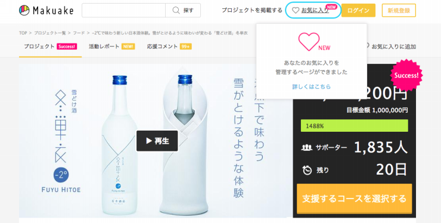Click プロジェクトを掲載する link
Viewport: 441px width, 223px height.
tap(252, 10)
